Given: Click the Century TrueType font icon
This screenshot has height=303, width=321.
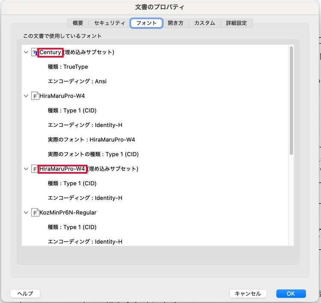Looking at the screenshot, I should click(x=35, y=52).
